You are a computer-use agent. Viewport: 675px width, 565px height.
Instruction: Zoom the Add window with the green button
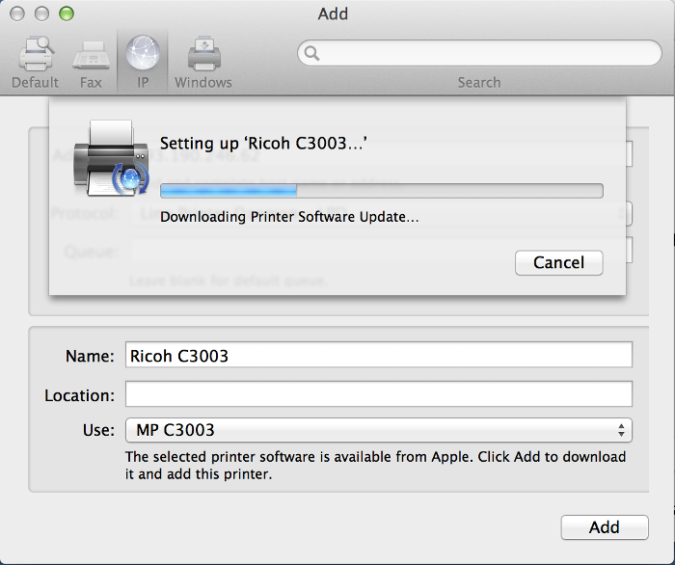pos(65,13)
